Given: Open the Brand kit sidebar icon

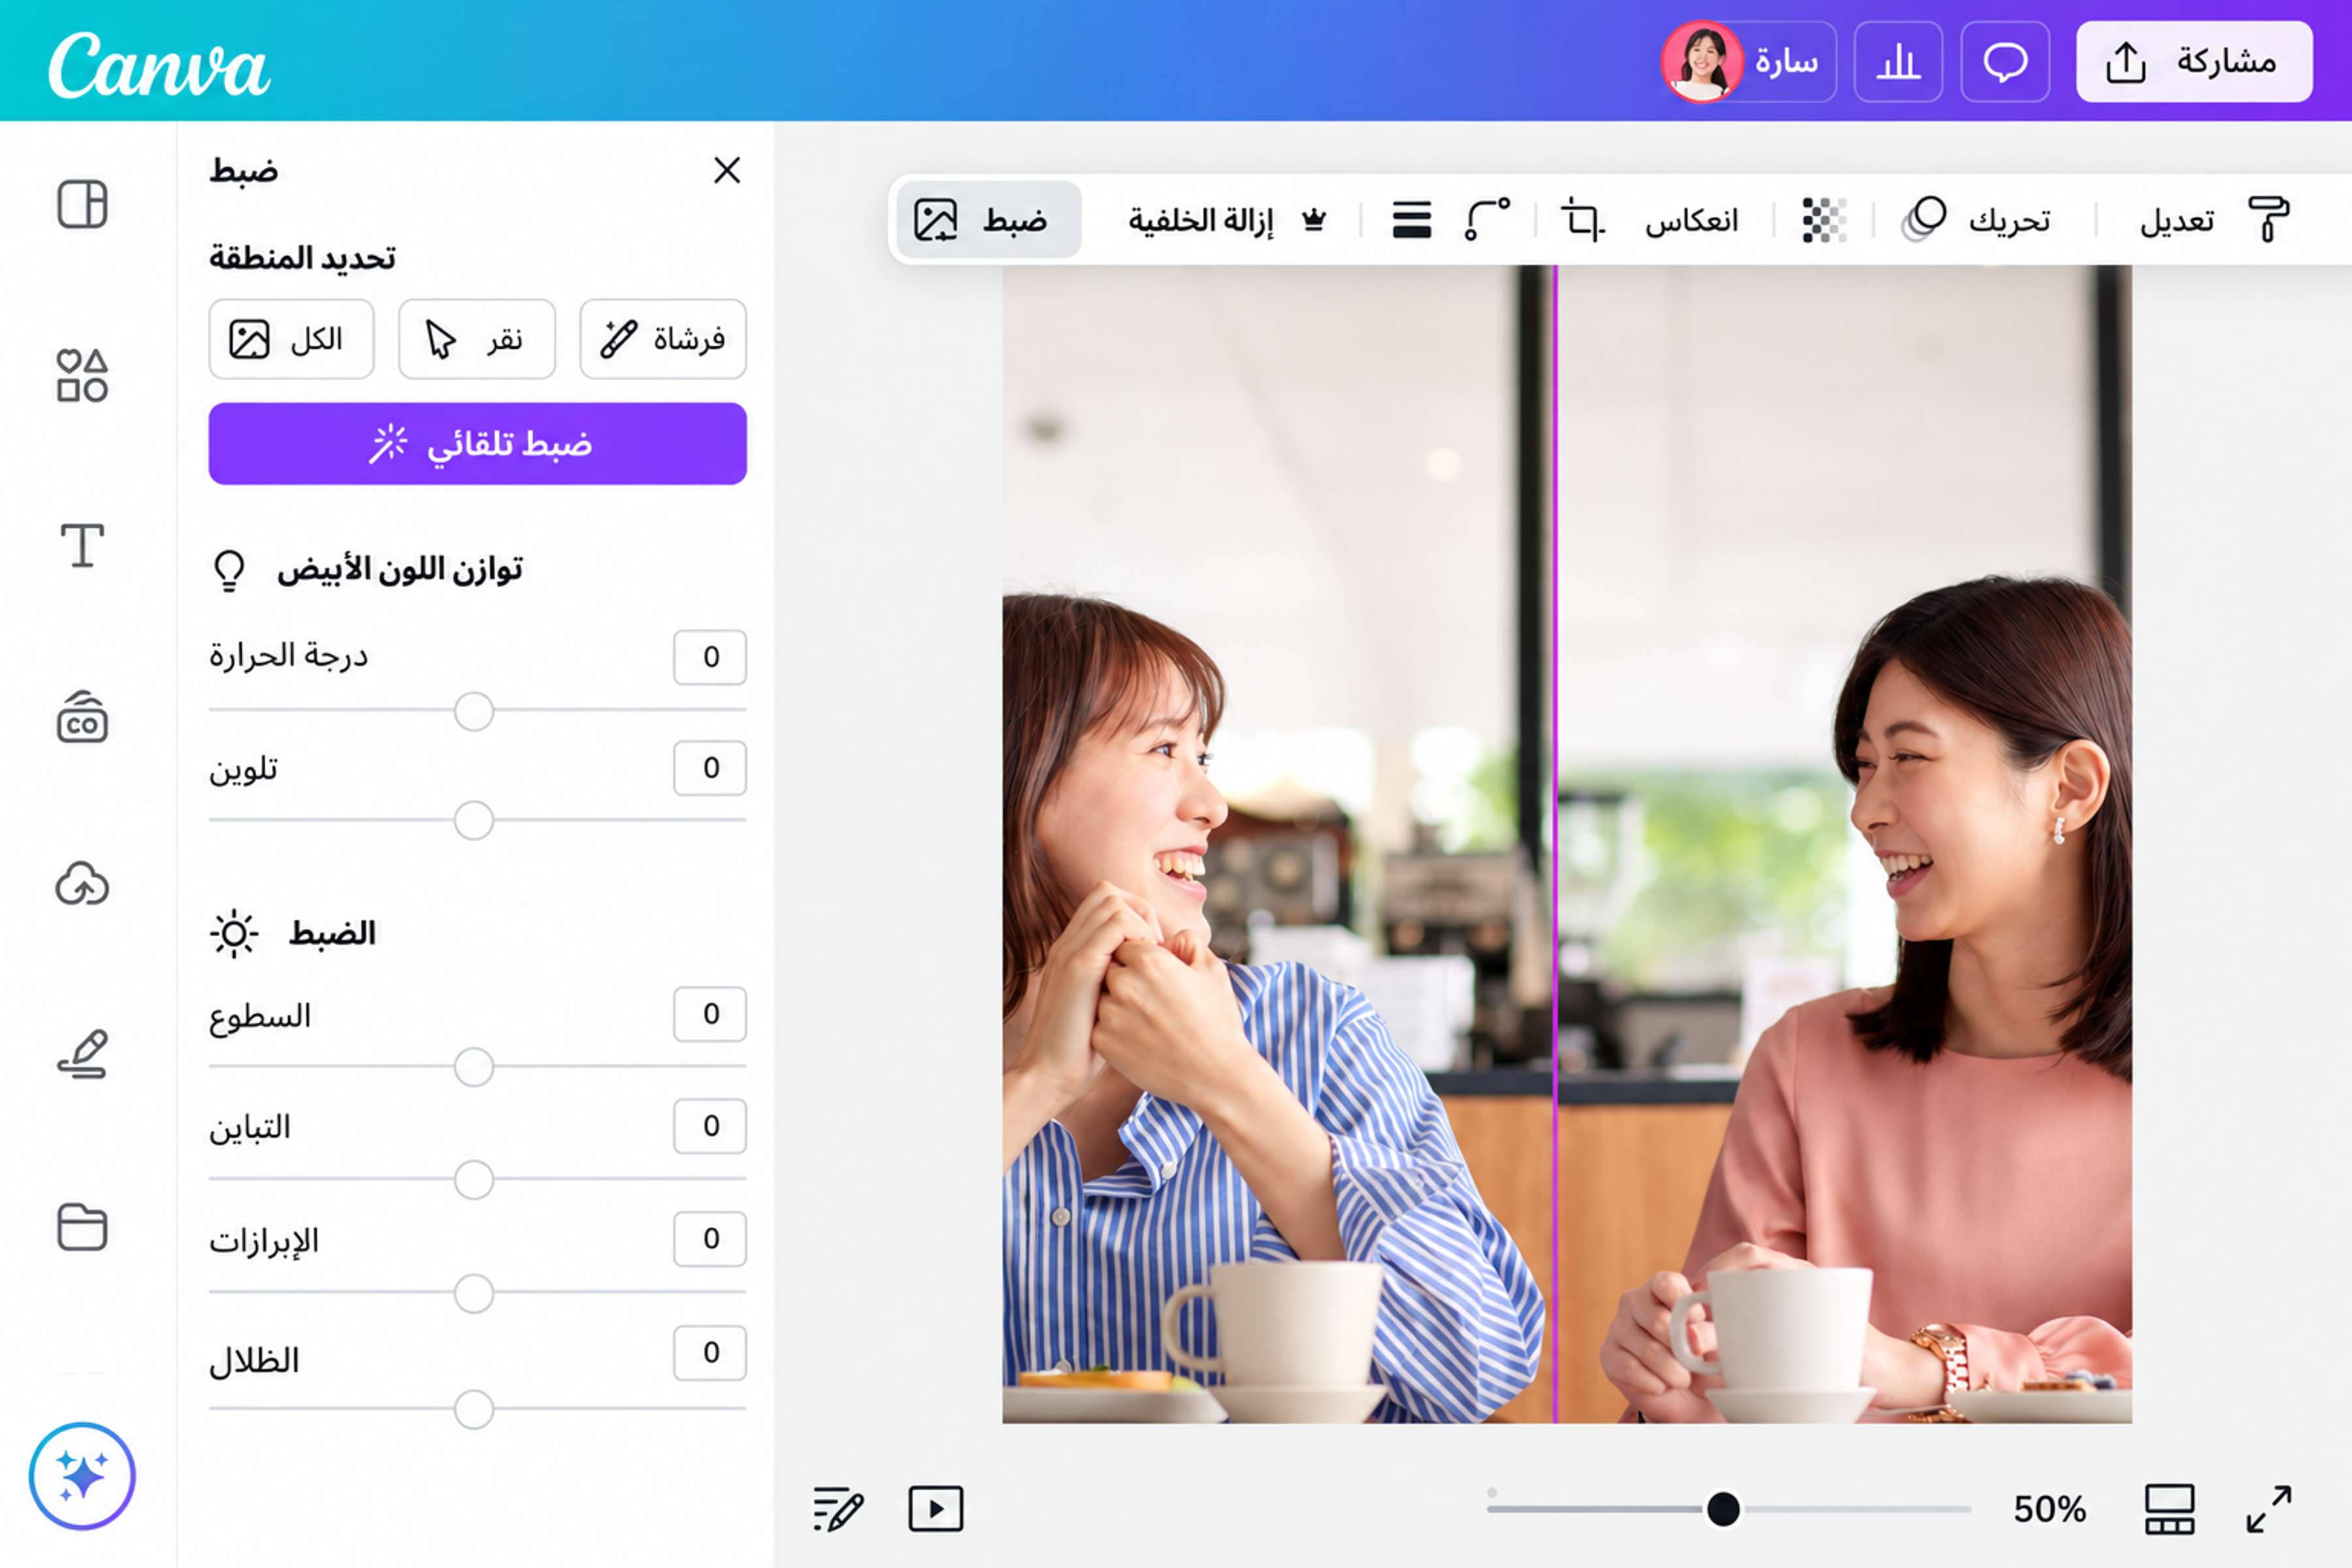Looking at the screenshot, I should point(82,716).
